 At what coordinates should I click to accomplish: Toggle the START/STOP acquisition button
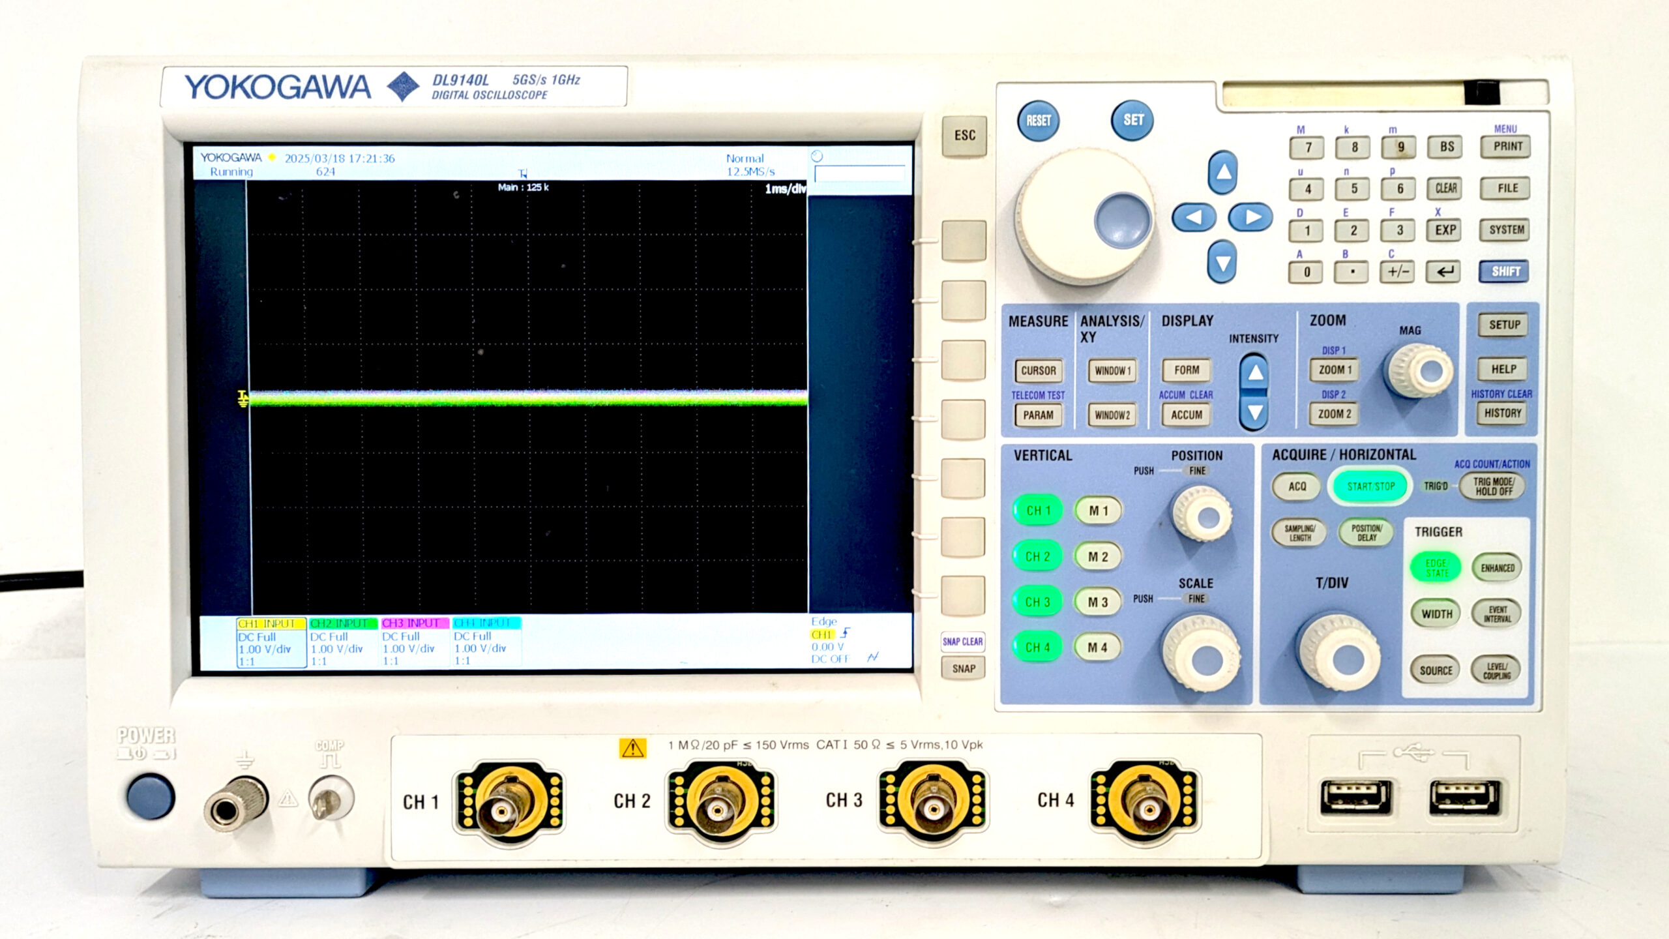pyautogui.click(x=1370, y=486)
